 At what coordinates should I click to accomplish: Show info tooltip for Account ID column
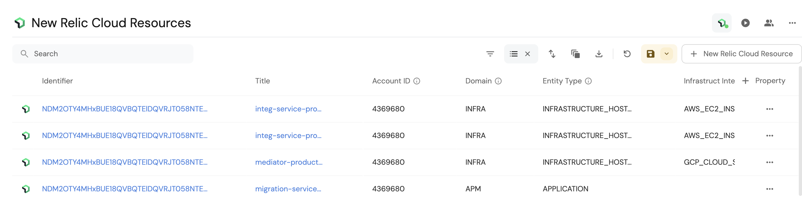pos(416,81)
